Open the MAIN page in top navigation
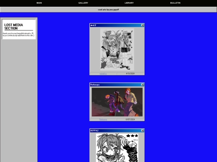 pos(39,3)
